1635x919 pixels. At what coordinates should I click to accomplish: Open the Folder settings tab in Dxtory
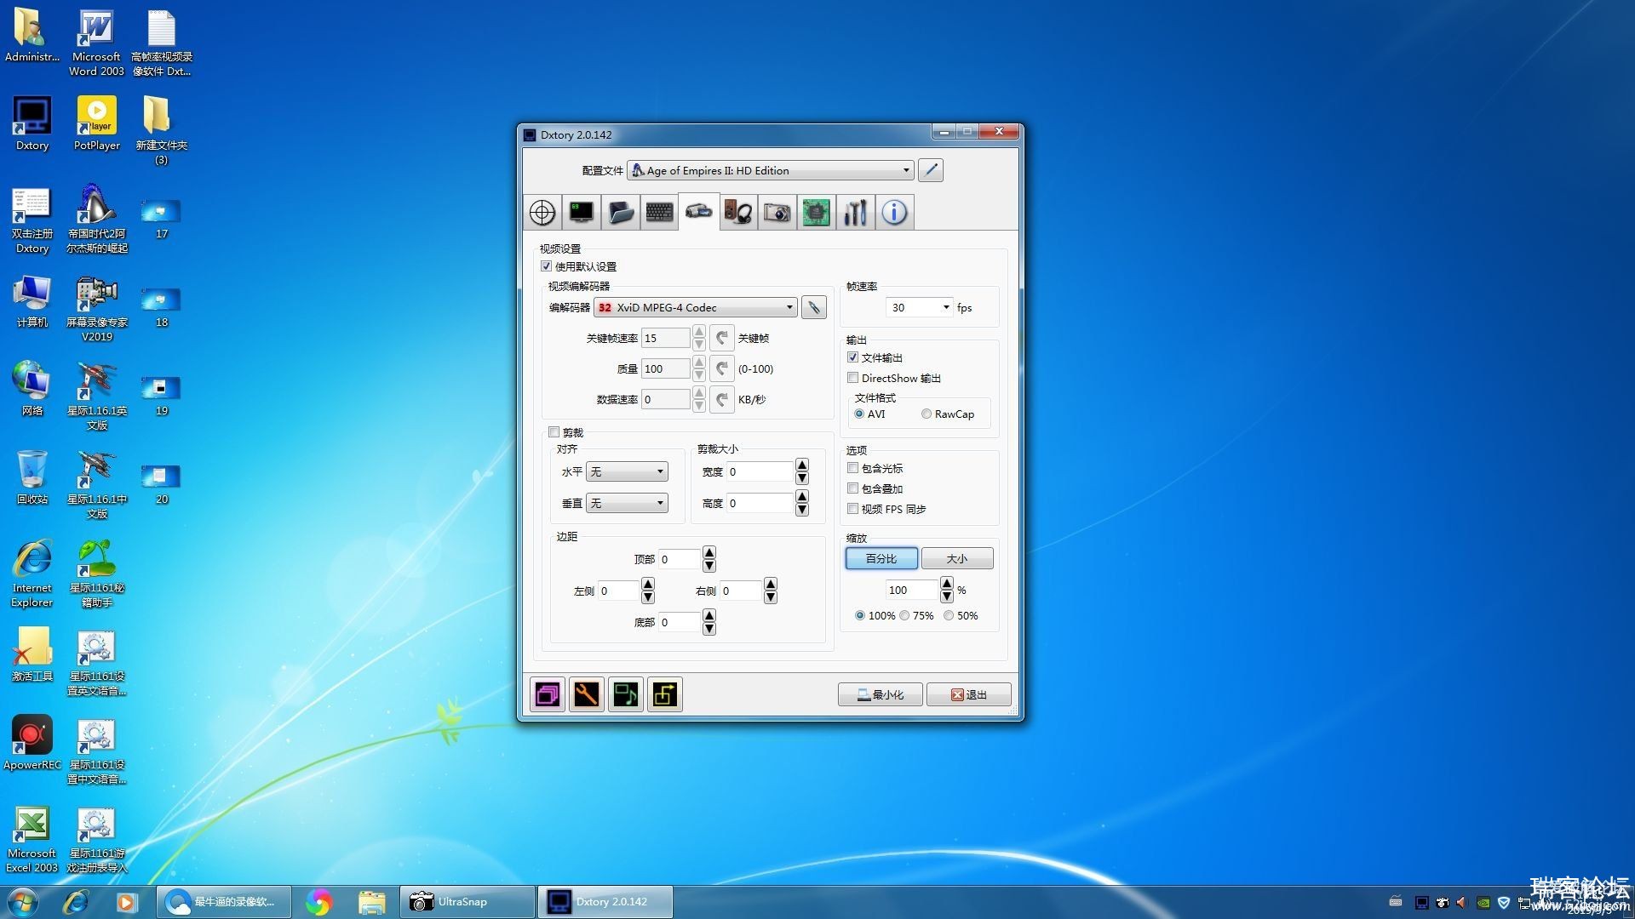click(x=621, y=212)
